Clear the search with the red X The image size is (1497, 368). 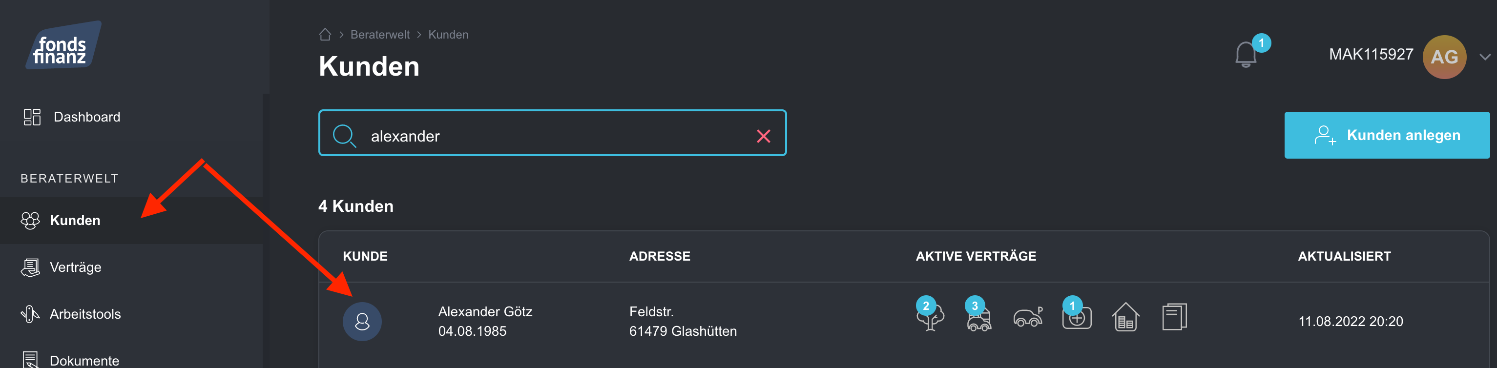coord(763,136)
